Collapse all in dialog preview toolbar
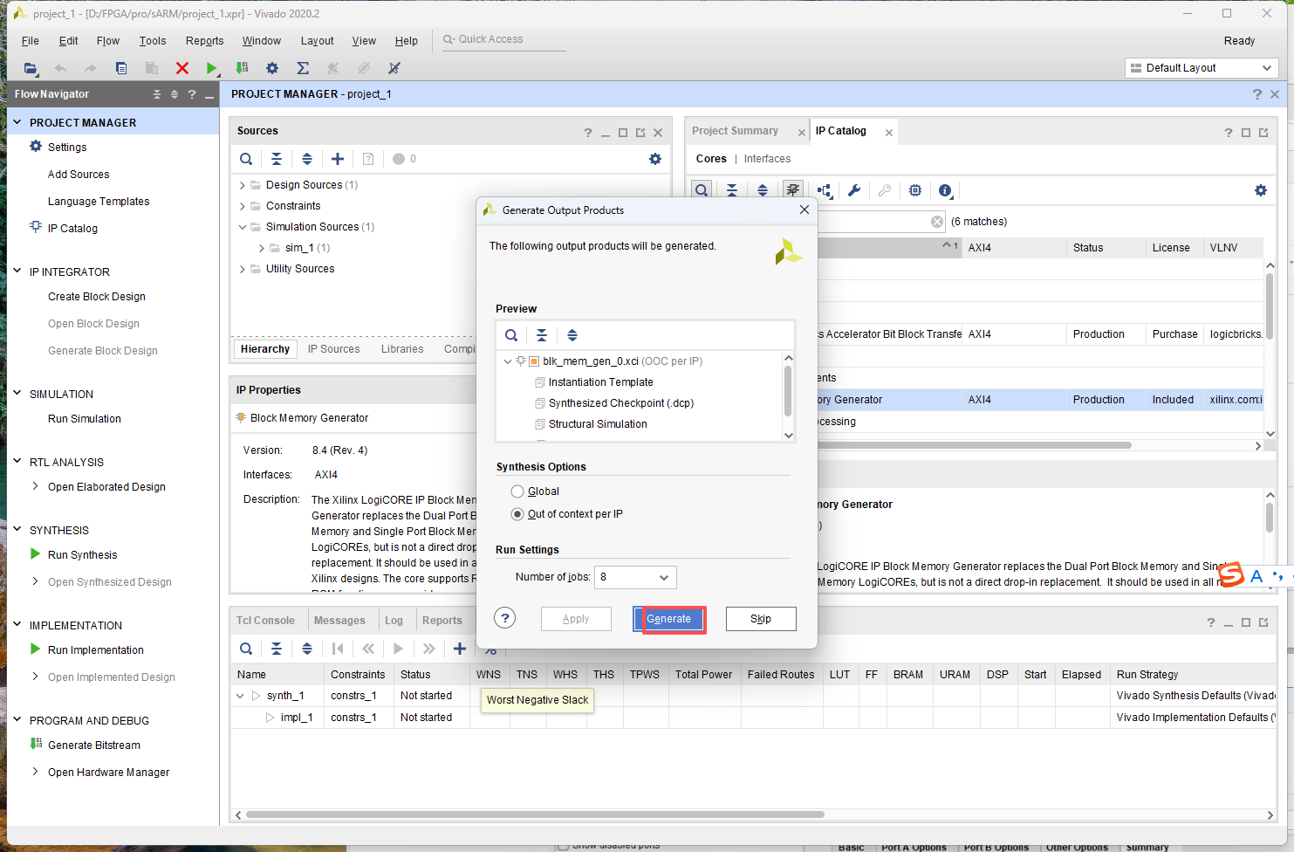The image size is (1294, 852). [x=542, y=335]
